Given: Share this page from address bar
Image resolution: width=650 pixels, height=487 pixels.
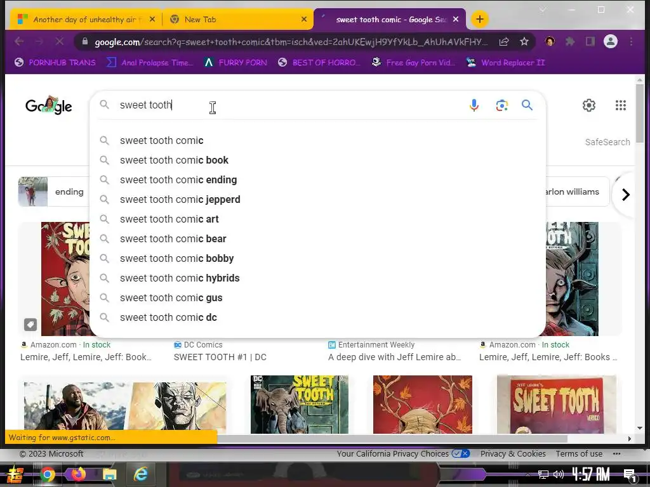Looking at the screenshot, I should pos(503,41).
